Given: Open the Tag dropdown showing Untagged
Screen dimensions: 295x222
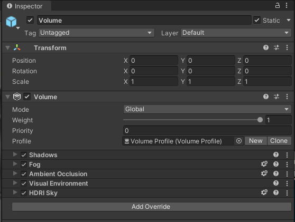Looking at the screenshot, I should pos(97,33).
